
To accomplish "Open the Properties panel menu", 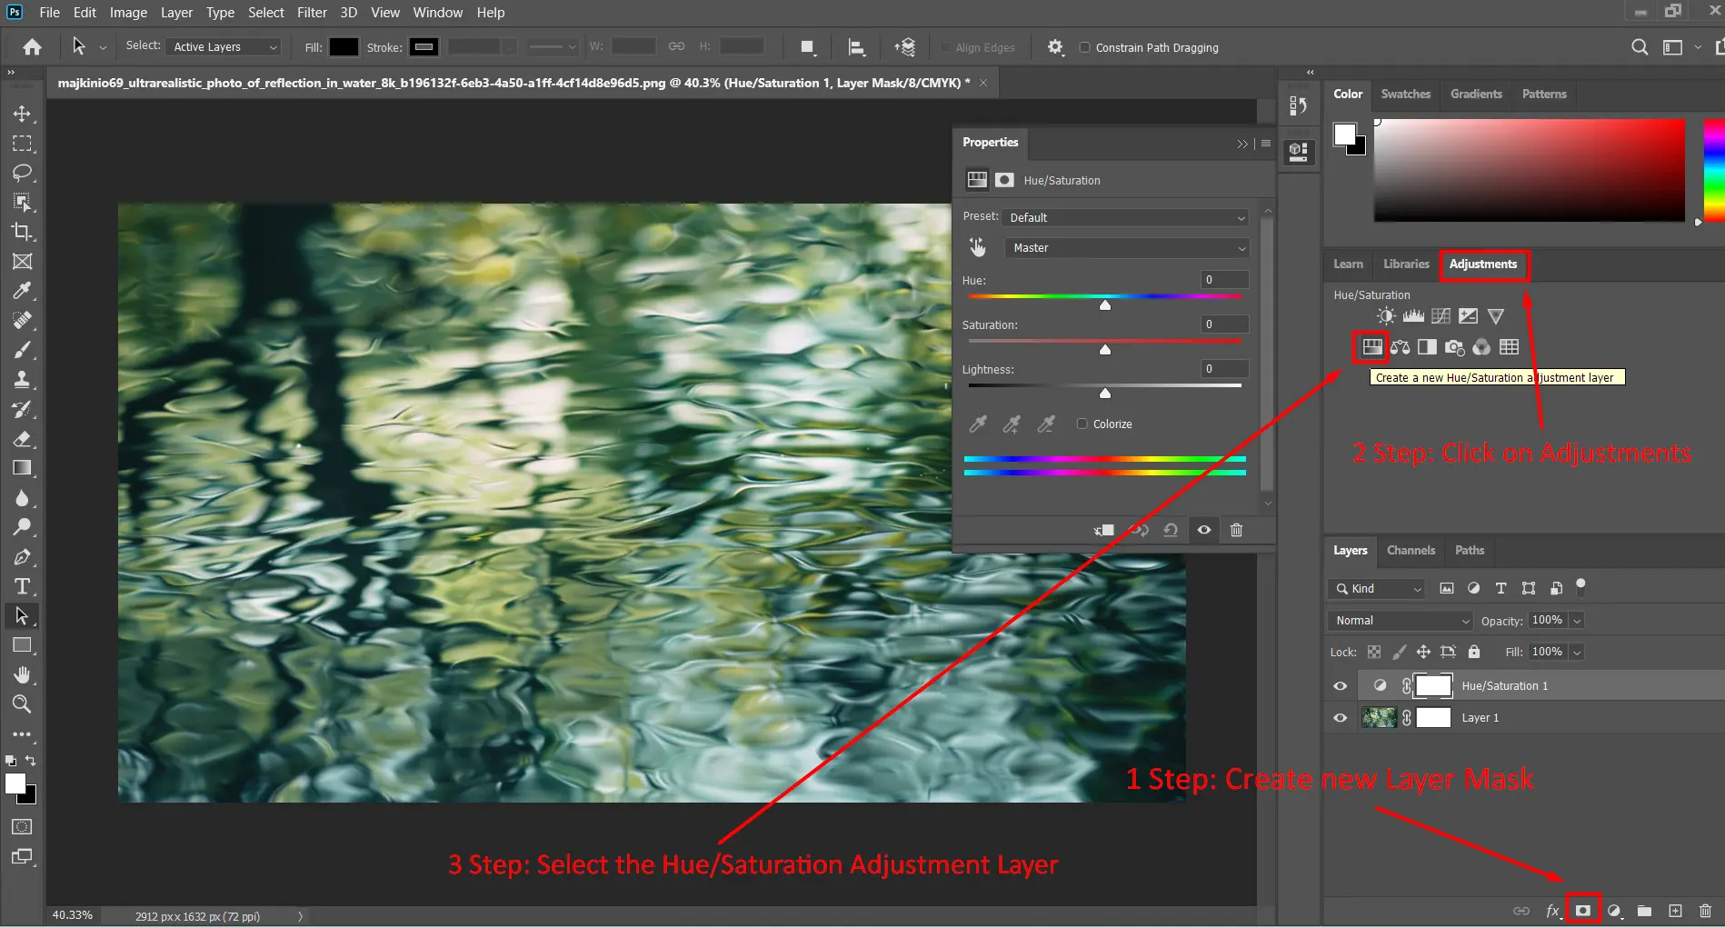I will click(x=1266, y=144).
